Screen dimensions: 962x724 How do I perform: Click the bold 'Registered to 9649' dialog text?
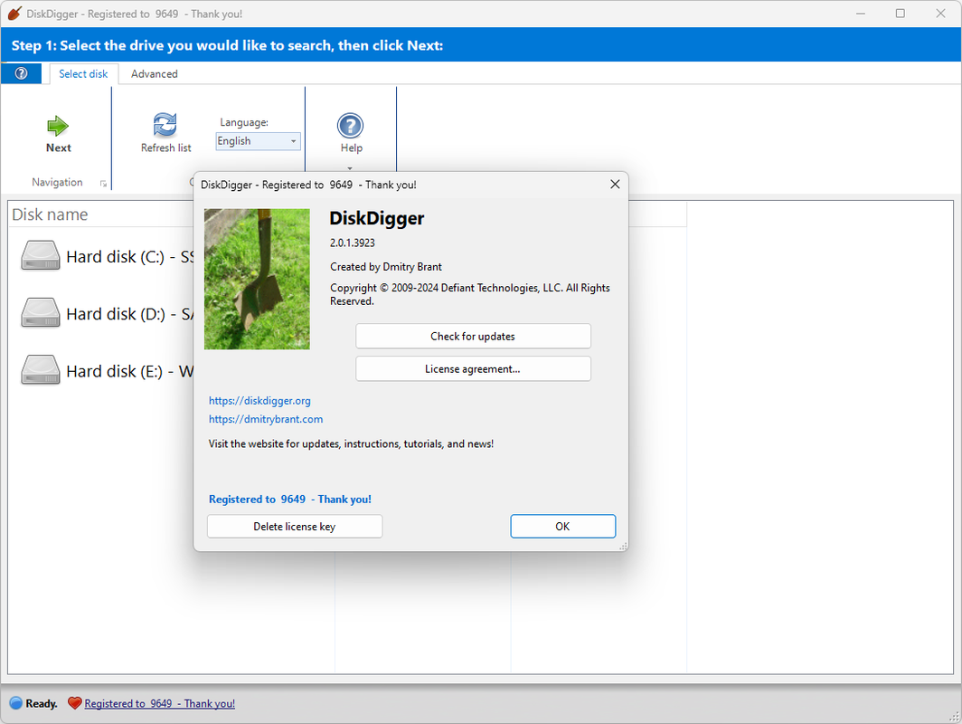289,500
